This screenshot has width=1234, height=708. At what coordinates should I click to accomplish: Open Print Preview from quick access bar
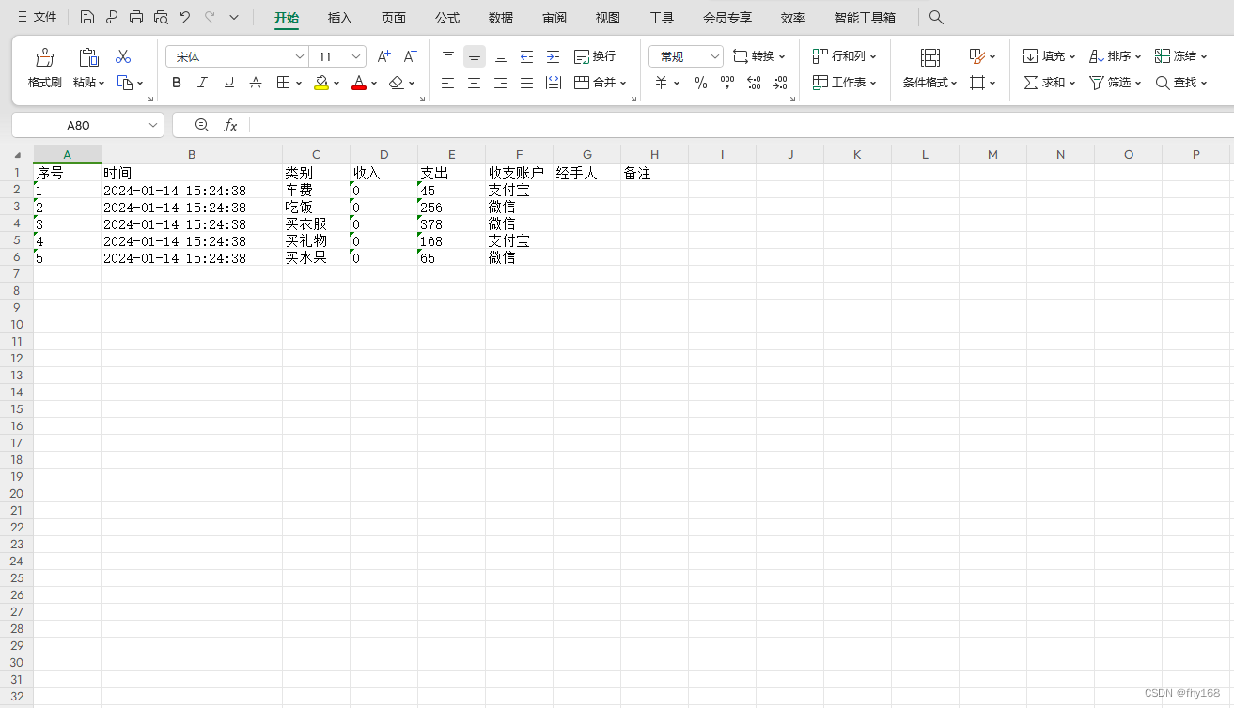pyautogui.click(x=161, y=17)
